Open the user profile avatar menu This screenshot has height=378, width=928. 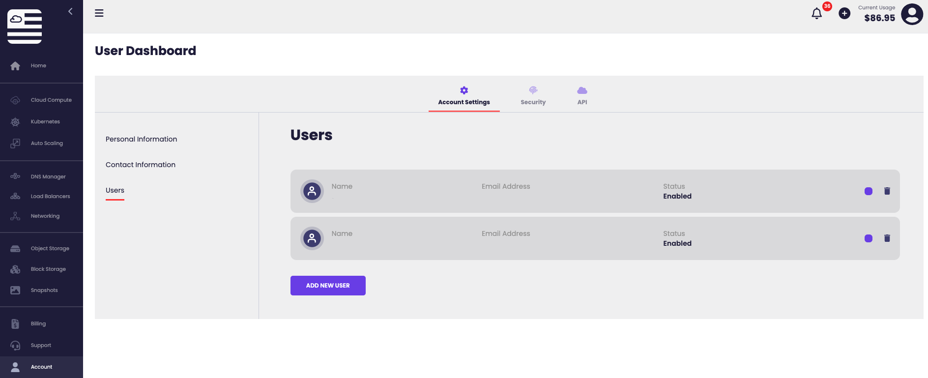tap(912, 14)
